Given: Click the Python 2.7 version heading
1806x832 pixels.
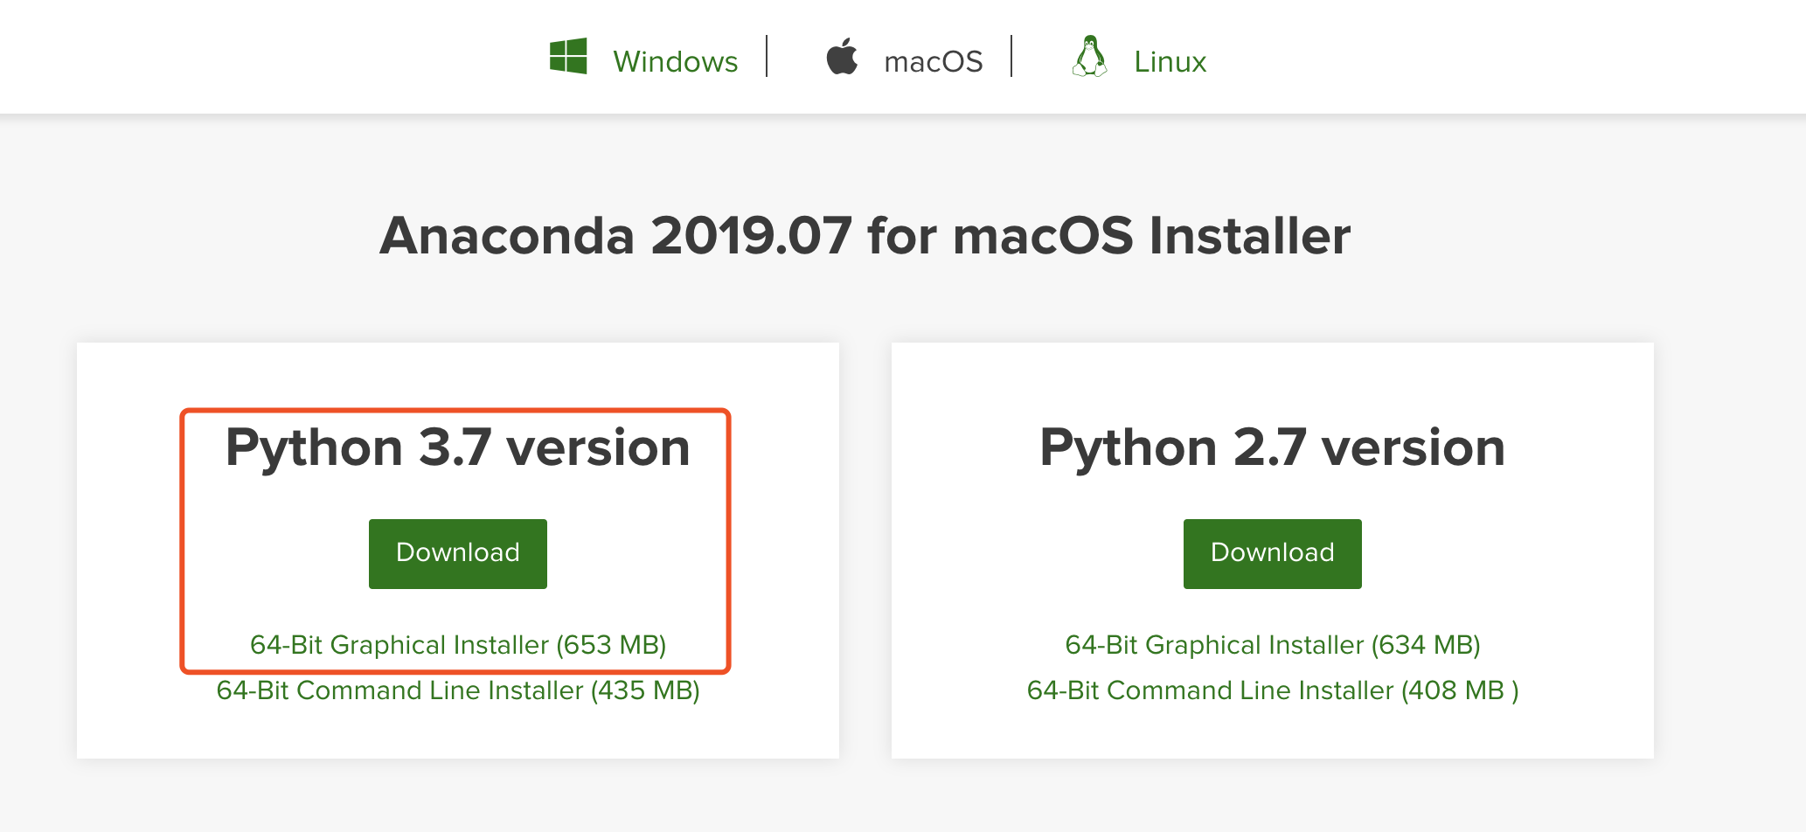Looking at the screenshot, I should pyautogui.click(x=1272, y=447).
